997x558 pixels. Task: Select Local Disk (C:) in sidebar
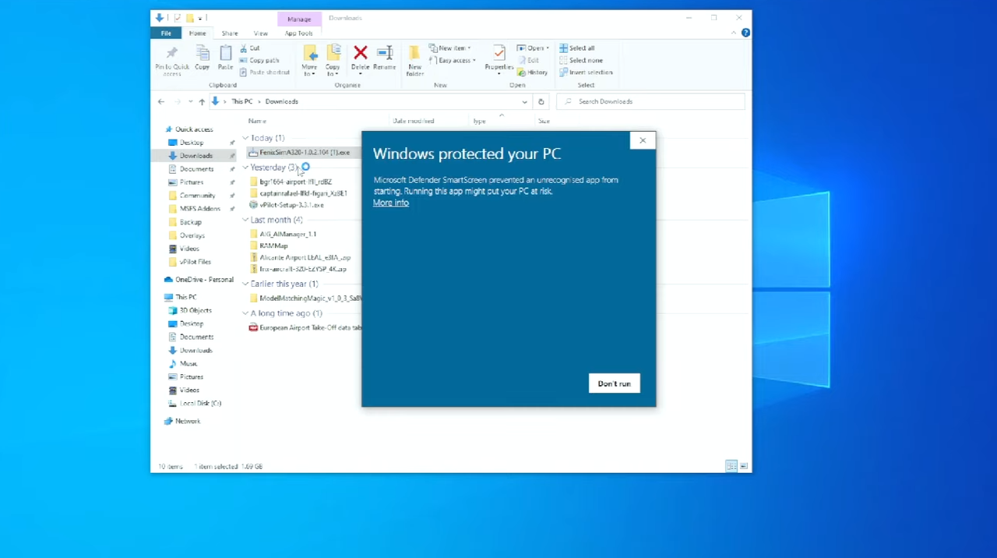pos(200,403)
